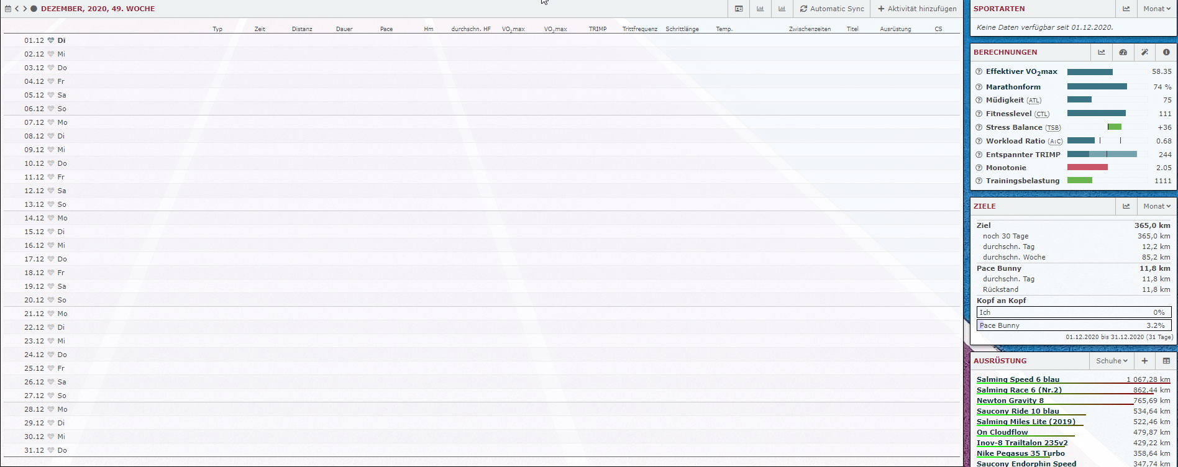1178x467 pixels.
Task: Open the info icon in Berechnungen
Action: (x=1166, y=52)
